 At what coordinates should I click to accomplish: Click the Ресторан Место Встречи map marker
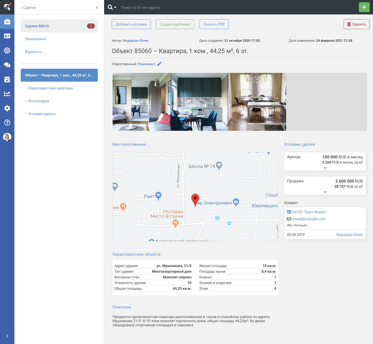click(175, 223)
